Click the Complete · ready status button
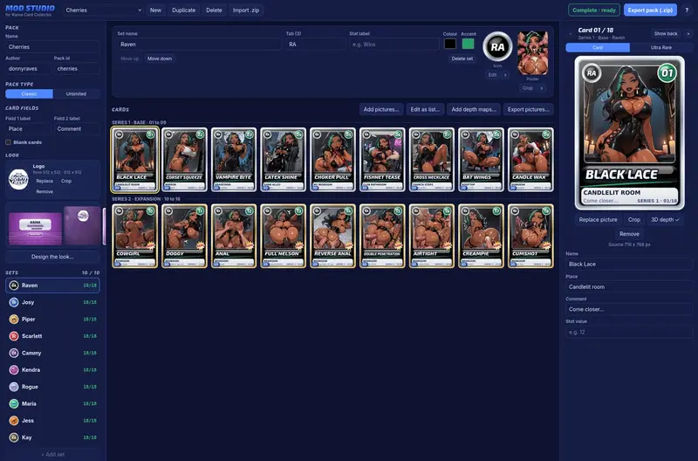This screenshot has height=461, width=698. 594,10
